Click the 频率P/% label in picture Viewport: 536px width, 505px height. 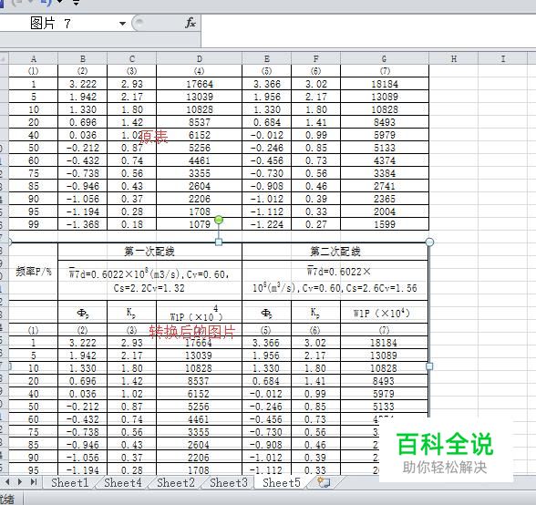click(33, 272)
